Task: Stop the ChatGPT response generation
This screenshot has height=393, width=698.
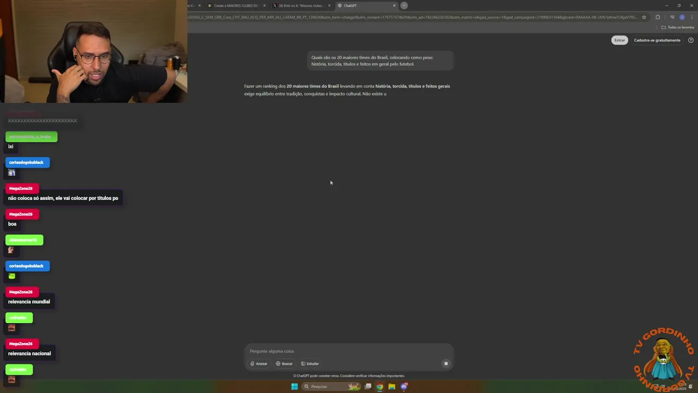Action: click(446, 364)
